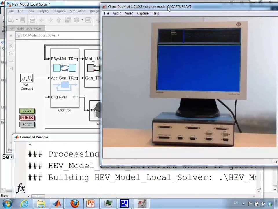Image resolution: width=278 pixels, height=209 pixels.
Task: Open Firefox from the taskbar
Action: (75, 204)
